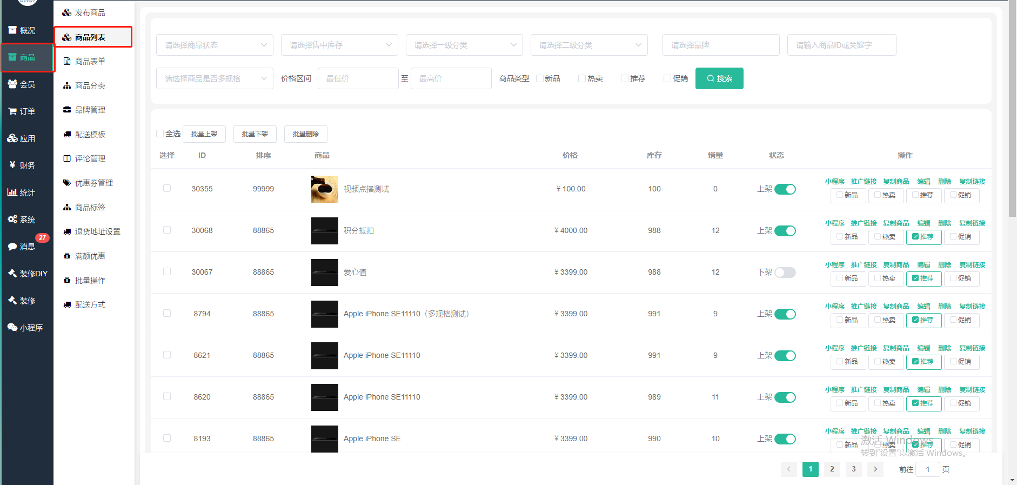Select row checkbox for product 30068
This screenshot has width=1017, height=485.
pyautogui.click(x=167, y=230)
